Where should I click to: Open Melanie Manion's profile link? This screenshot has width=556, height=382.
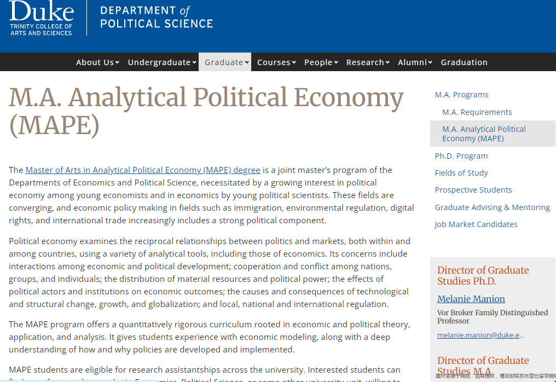pyautogui.click(x=471, y=299)
